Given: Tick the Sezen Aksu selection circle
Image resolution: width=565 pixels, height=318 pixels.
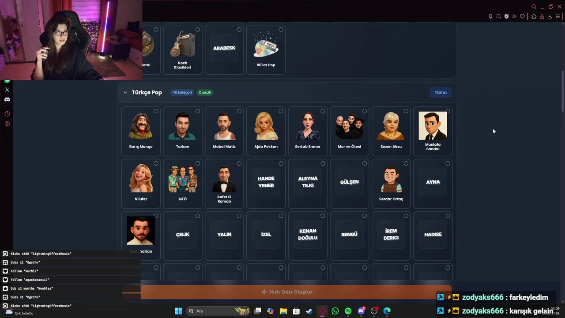Looking at the screenshot, I should [x=406, y=111].
